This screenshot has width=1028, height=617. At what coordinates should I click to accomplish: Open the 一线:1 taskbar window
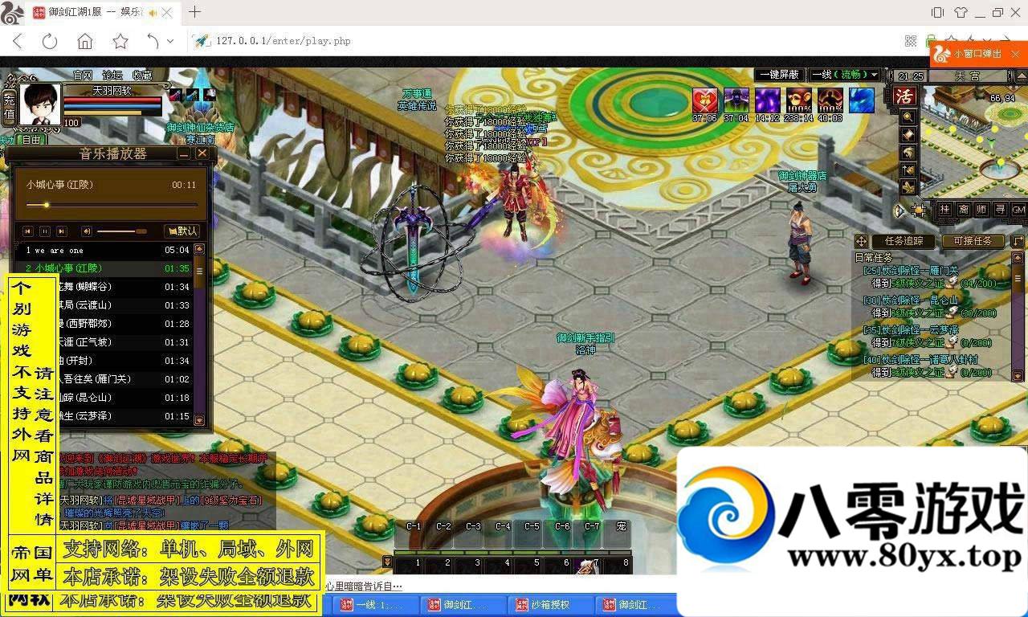pyautogui.click(x=376, y=605)
